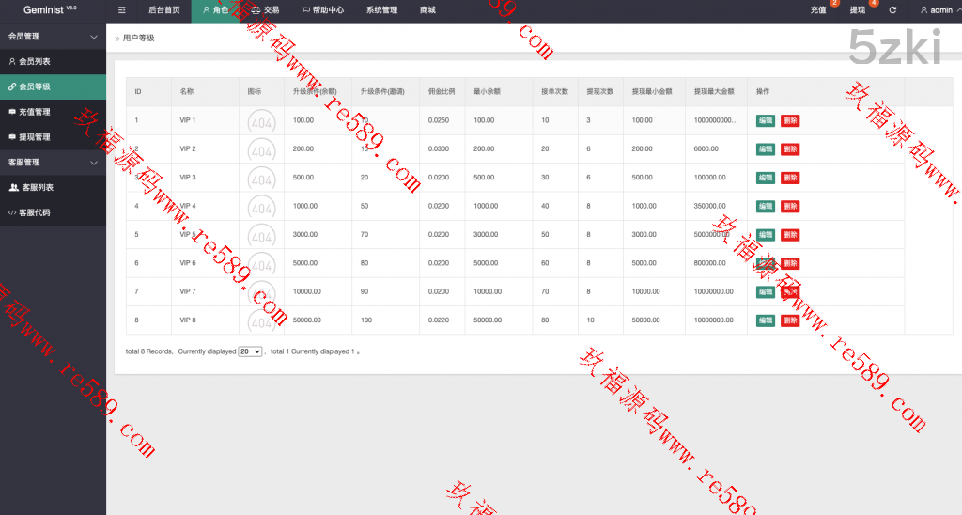
Task: Click the refresh icon in top bar
Action: click(x=892, y=10)
